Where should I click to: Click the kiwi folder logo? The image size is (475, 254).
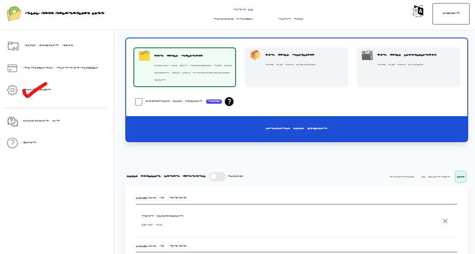[x=14, y=13]
